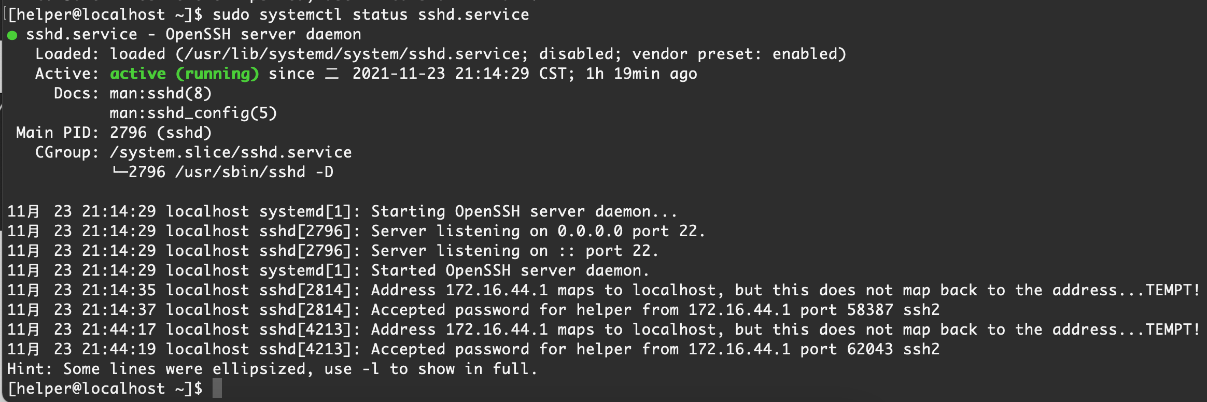Screen dimensions: 1207x402
Task: Click the Main PID value 2796 (sshd)
Action: [161, 133]
